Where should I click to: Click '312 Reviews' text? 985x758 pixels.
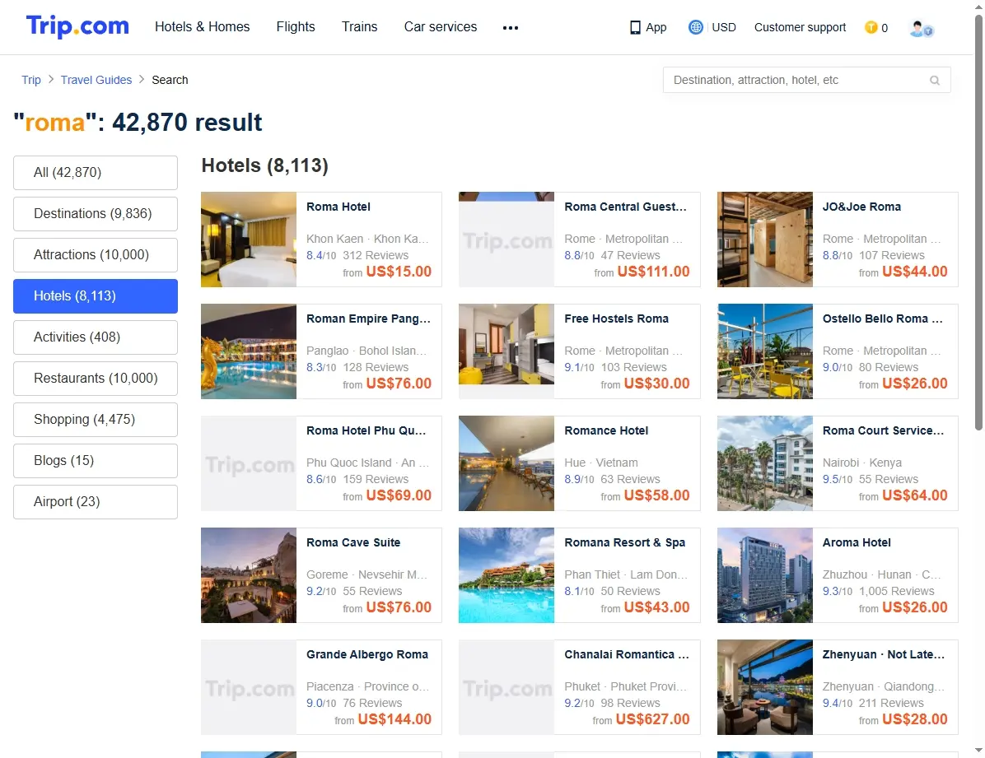(x=376, y=255)
